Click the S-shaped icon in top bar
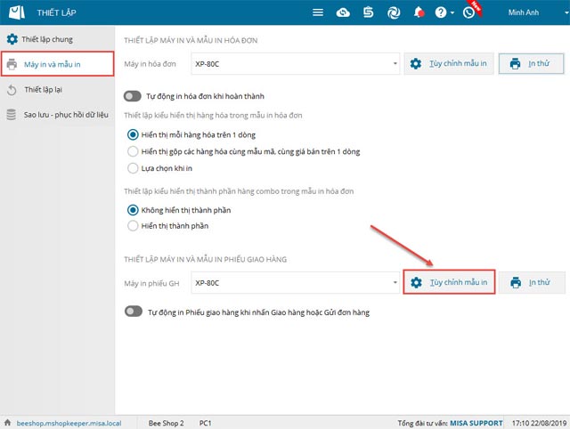The height and width of the screenshot is (429, 570). pos(367,12)
